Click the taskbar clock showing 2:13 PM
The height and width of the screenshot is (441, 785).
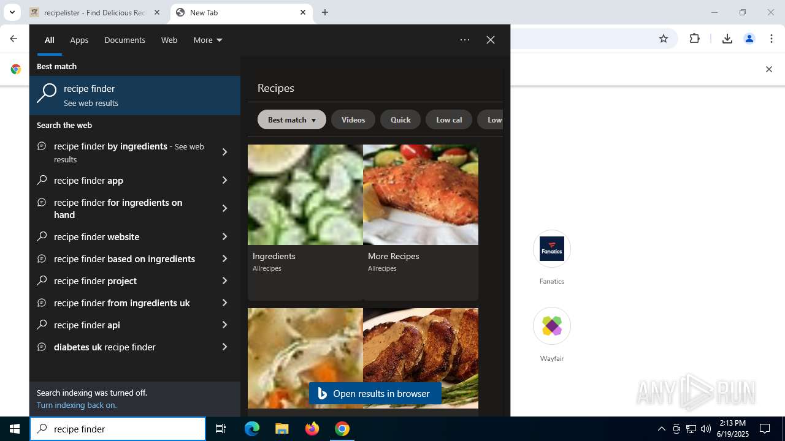[x=733, y=429]
